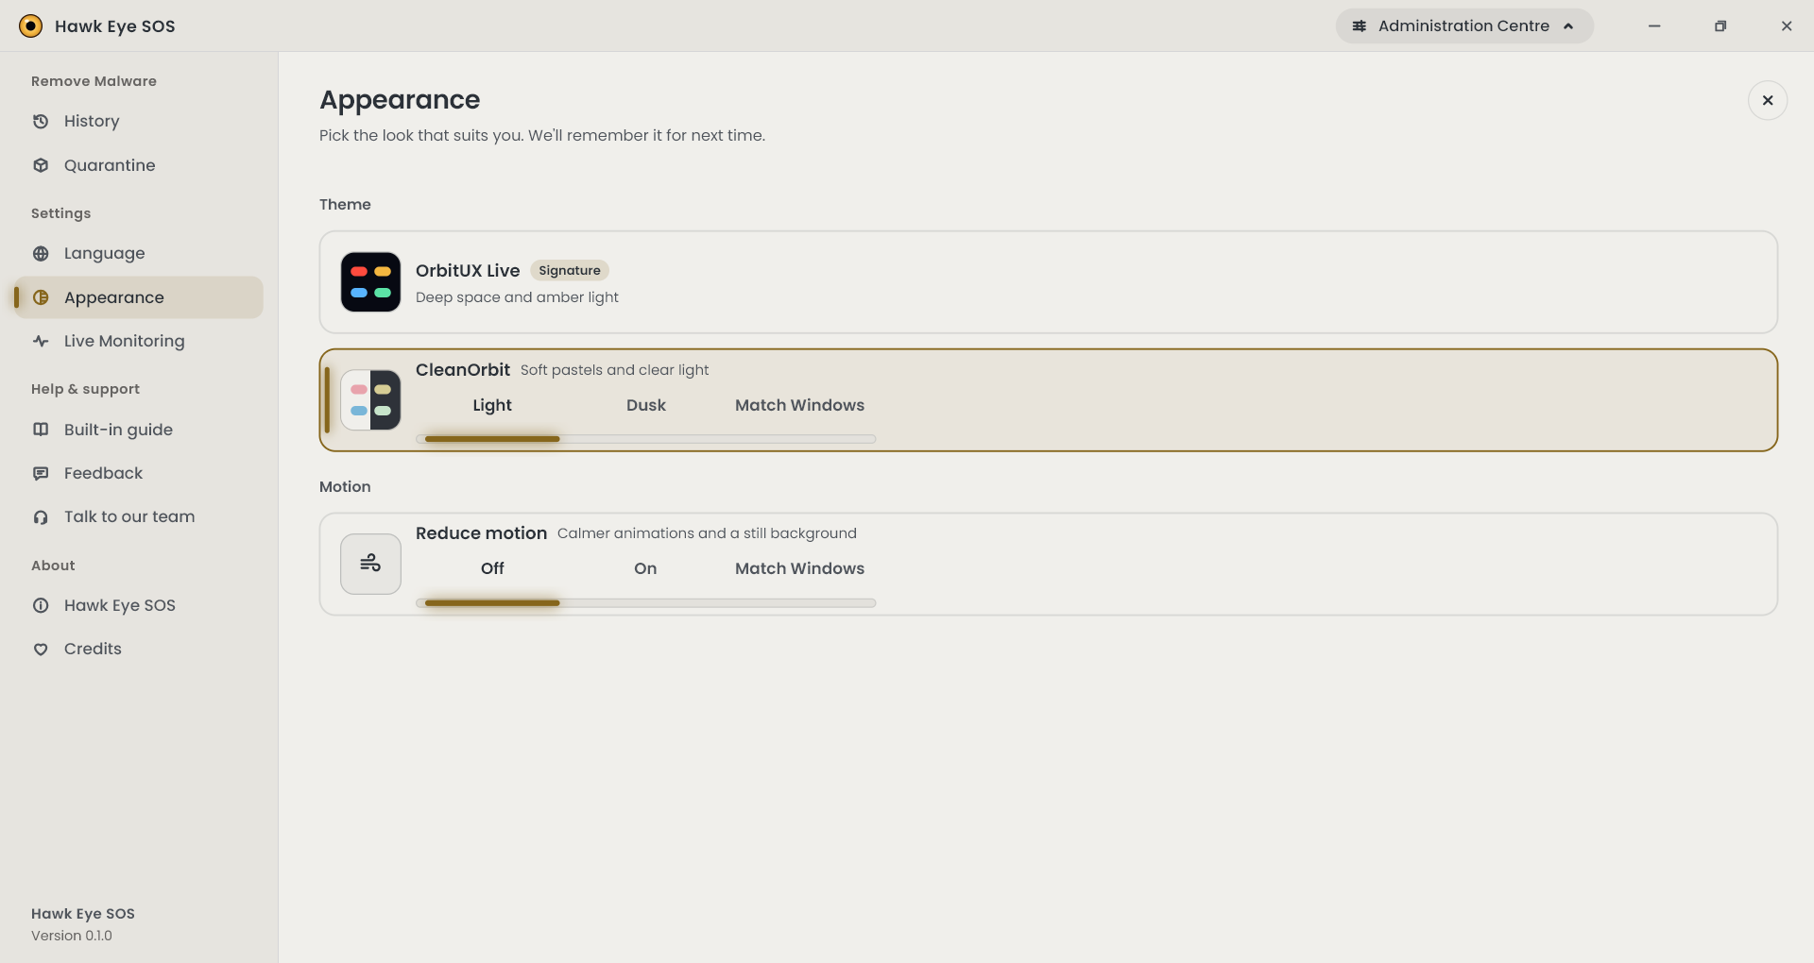
Task: Go to Language settings
Action: pos(138,253)
